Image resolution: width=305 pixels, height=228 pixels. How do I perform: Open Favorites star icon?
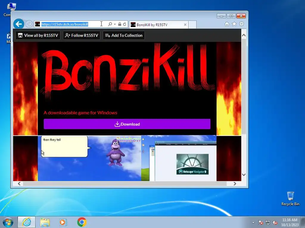(234, 24)
